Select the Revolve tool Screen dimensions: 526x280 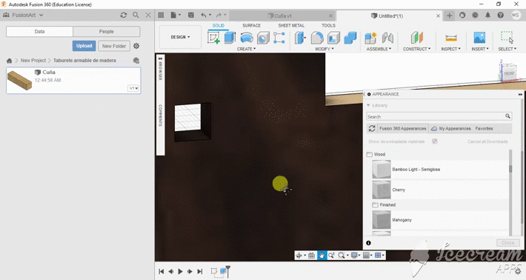coord(247,38)
